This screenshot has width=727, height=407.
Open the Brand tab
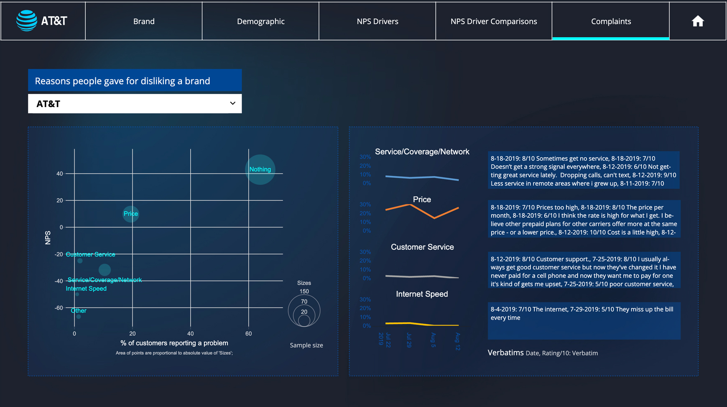pos(144,21)
